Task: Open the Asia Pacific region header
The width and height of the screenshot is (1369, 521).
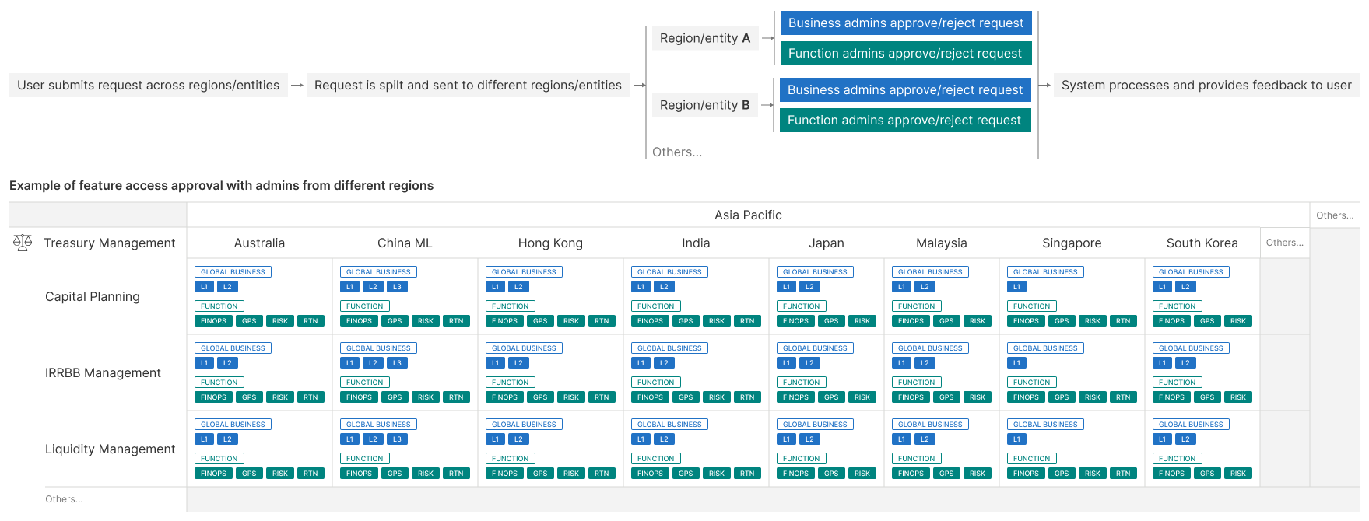Action: 748,215
